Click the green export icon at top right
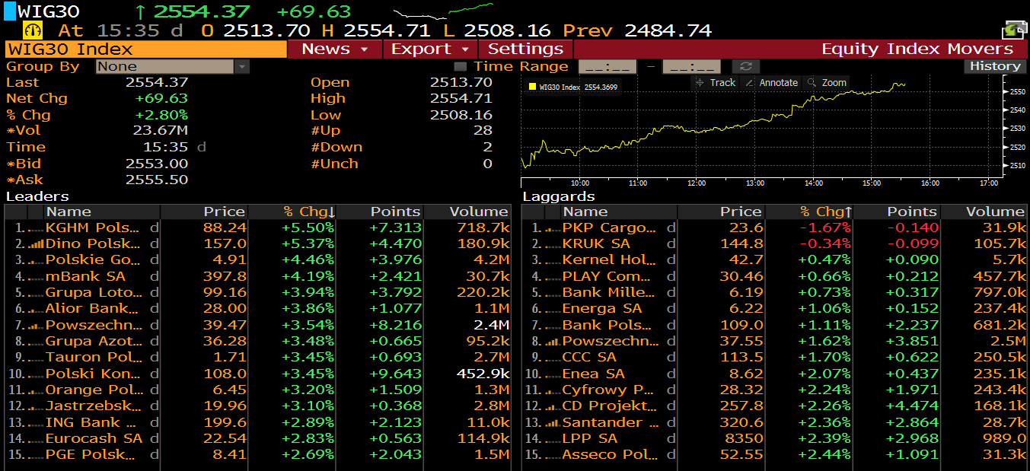 pyautogui.click(x=1014, y=30)
